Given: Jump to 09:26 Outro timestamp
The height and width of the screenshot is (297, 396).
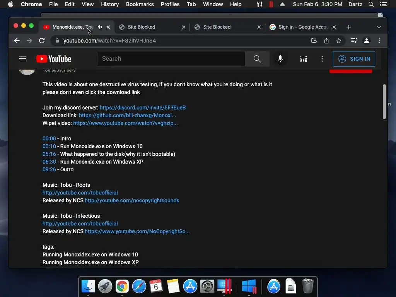Looking at the screenshot, I should [x=49, y=170].
